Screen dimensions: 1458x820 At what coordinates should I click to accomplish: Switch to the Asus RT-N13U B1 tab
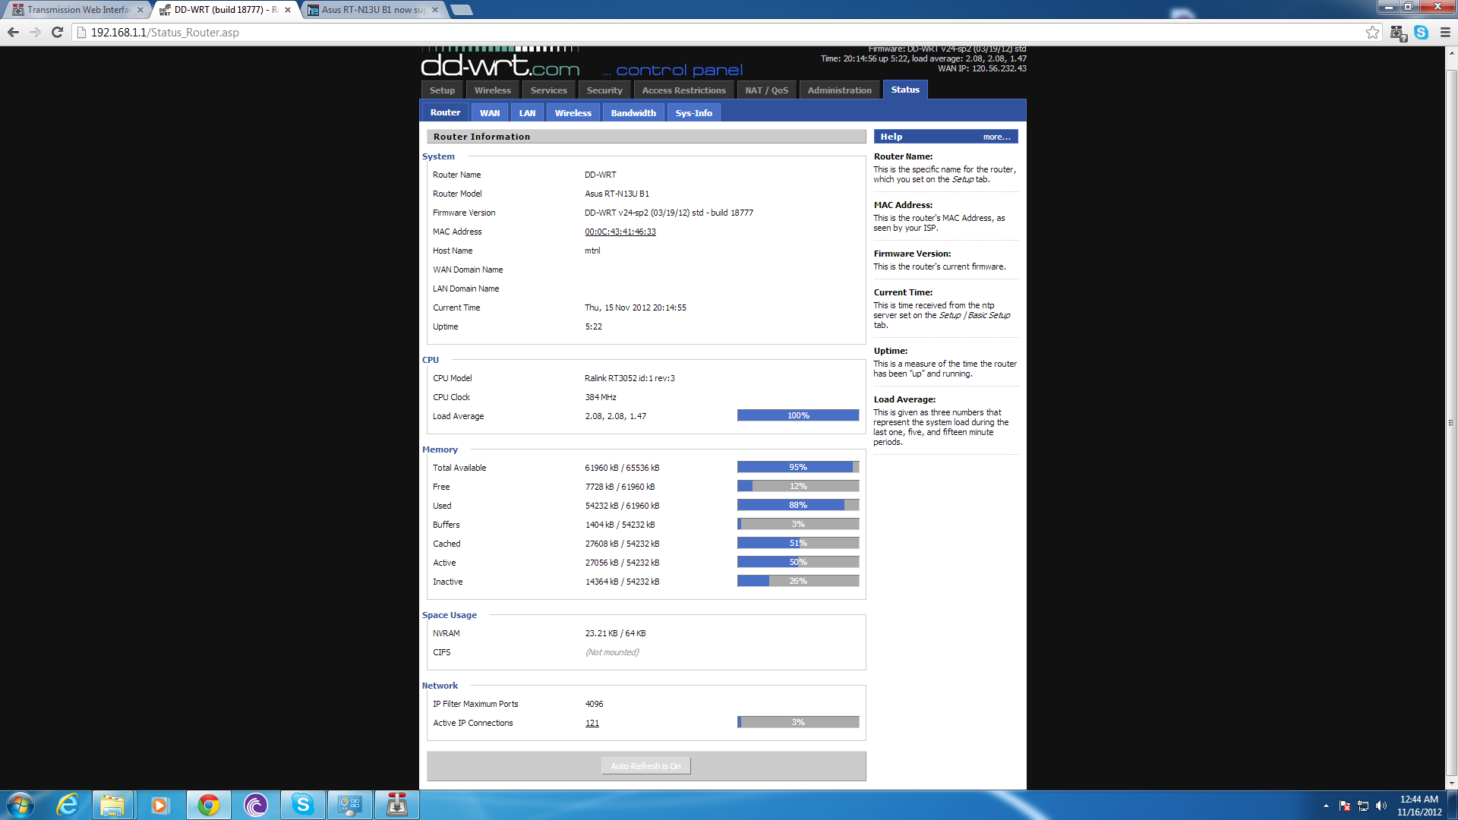(x=372, y=10)
